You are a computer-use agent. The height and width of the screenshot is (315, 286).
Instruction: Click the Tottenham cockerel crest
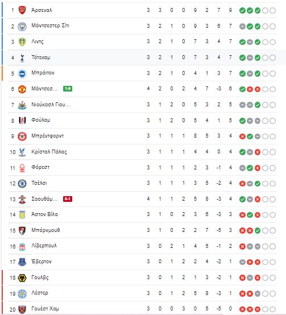click(22, 58)
